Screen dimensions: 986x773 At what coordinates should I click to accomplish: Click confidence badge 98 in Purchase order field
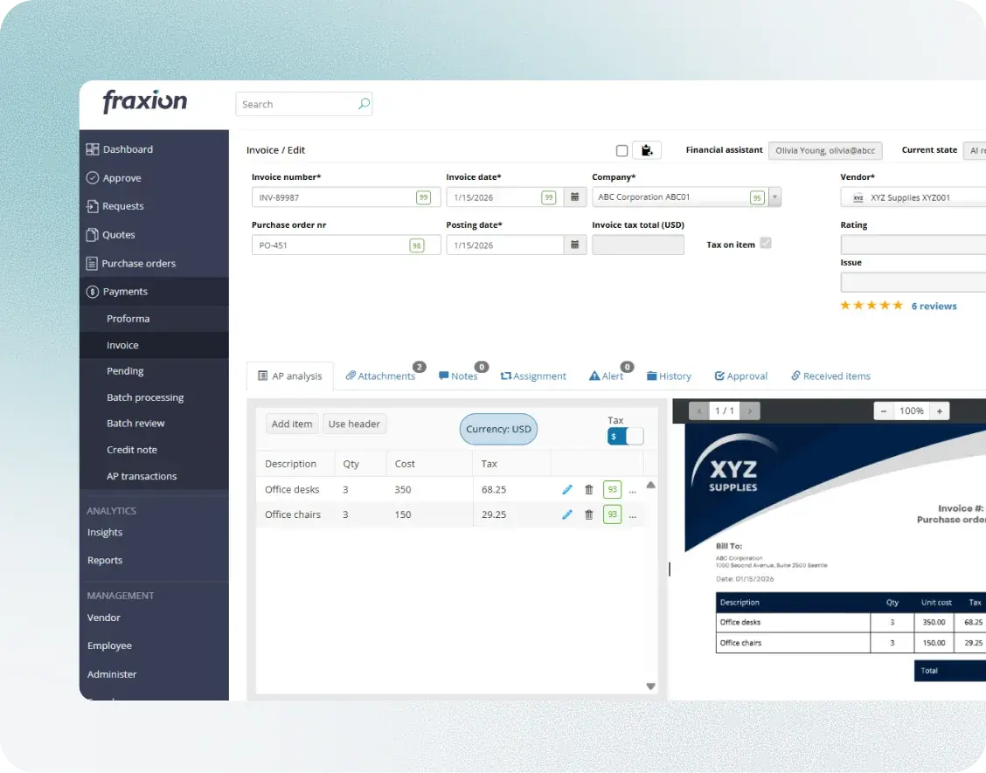[x=416, y=245]
